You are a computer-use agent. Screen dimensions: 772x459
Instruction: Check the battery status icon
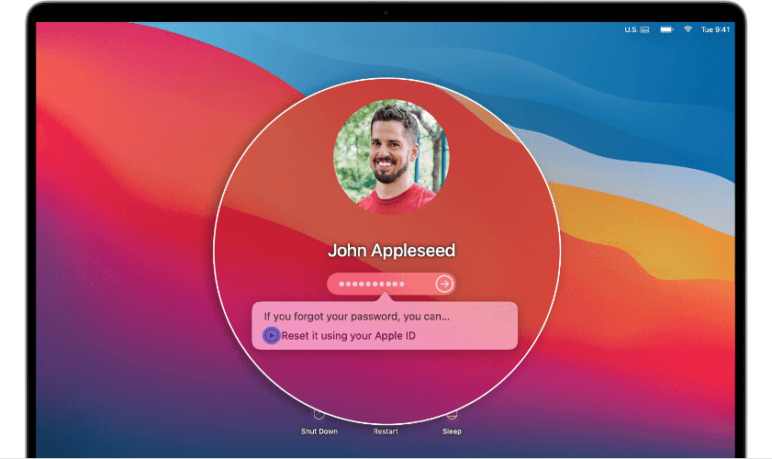coord(666,30)
